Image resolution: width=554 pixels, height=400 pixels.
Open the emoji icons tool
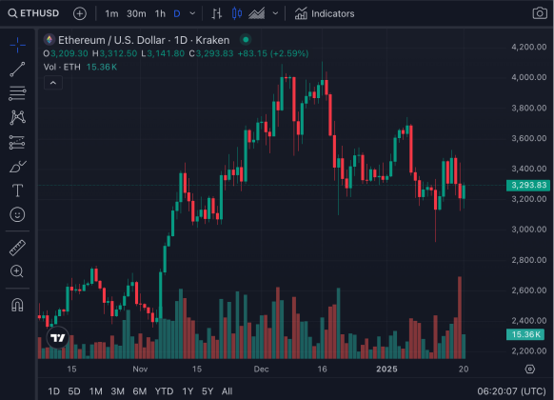17,214
